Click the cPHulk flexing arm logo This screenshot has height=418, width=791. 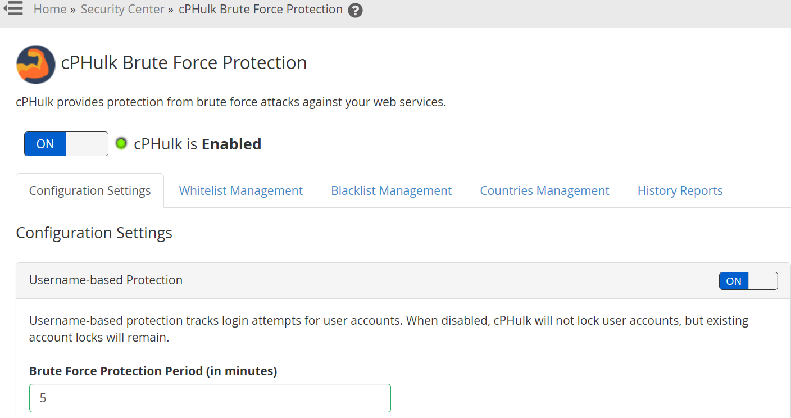(36, 65)
